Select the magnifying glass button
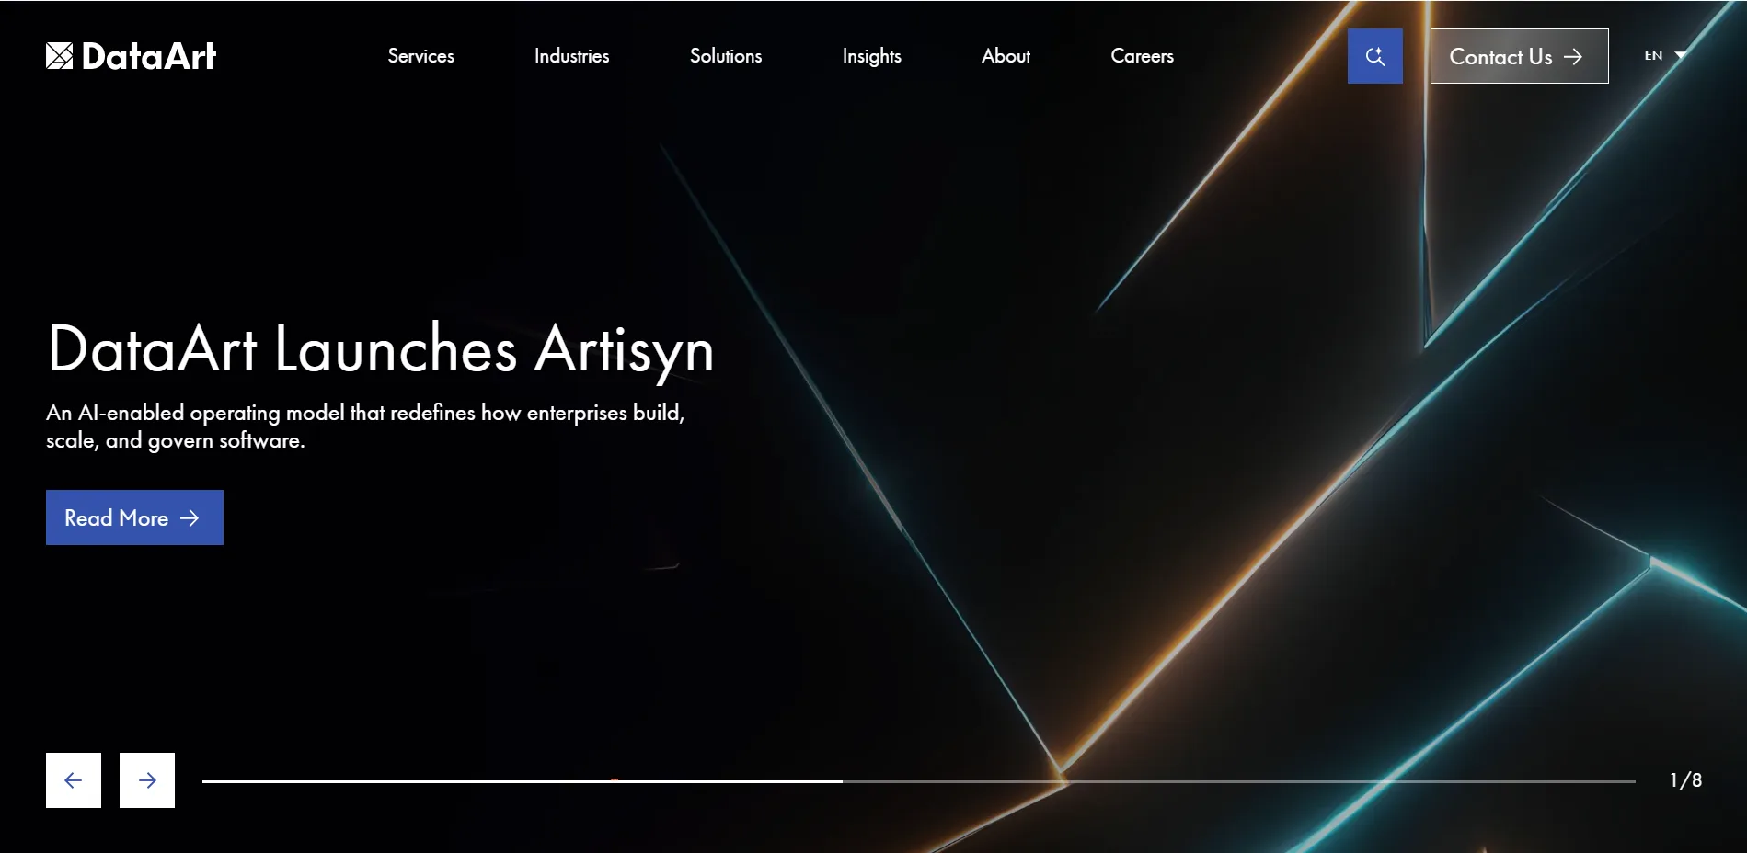 tap(1374, 56)
